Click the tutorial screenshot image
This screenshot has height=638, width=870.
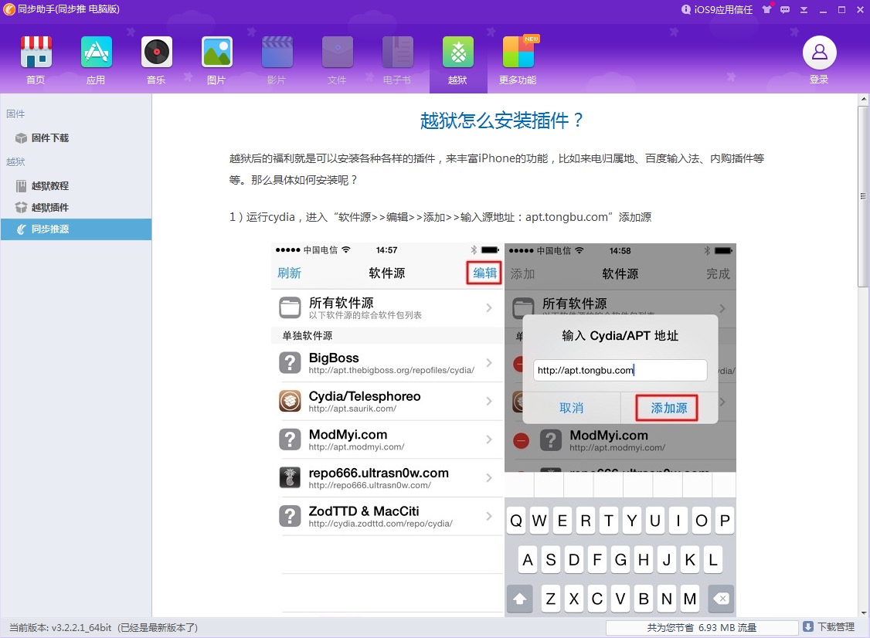click(x=503, y=430)
